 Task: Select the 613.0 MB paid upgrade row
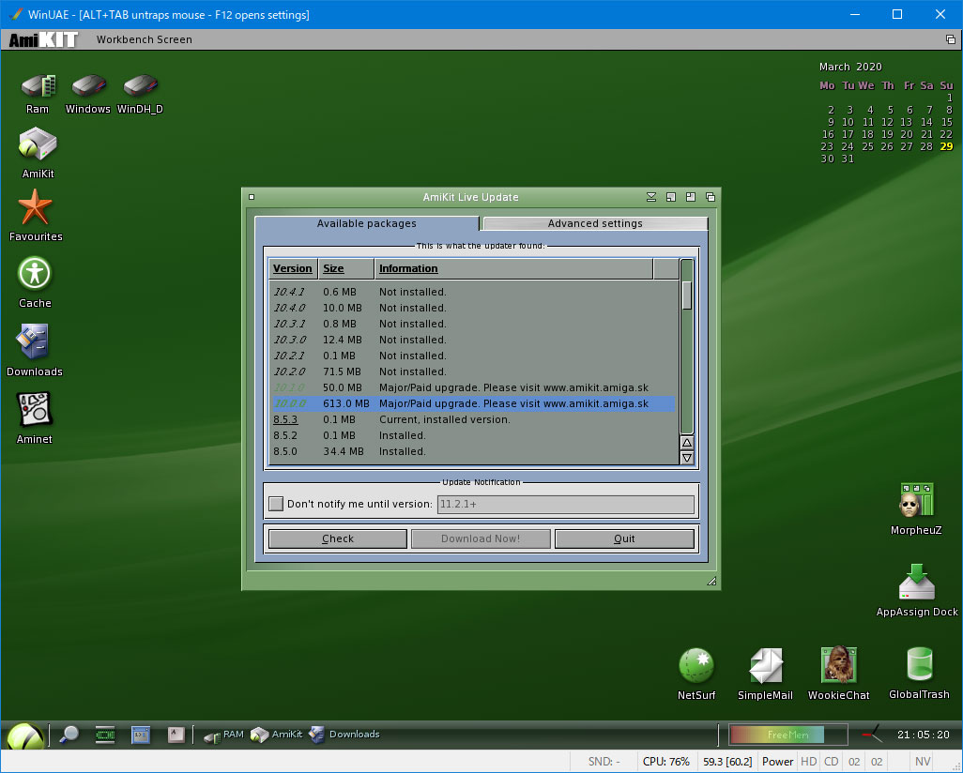[473, 403]
